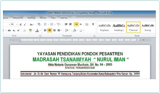
Task: Click Grow Font icon
Action: [x=20, y=24]
